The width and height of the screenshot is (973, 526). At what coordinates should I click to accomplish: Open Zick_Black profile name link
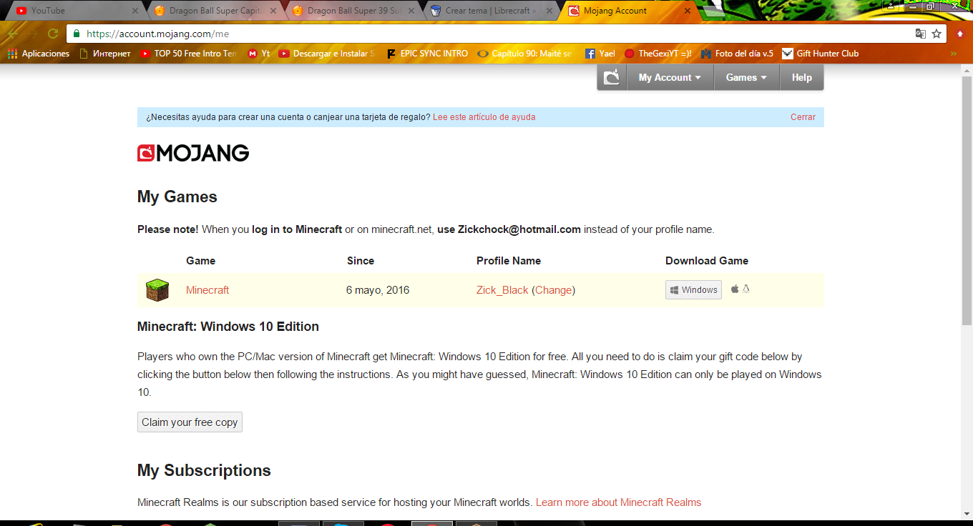click(x=502, y=290)
